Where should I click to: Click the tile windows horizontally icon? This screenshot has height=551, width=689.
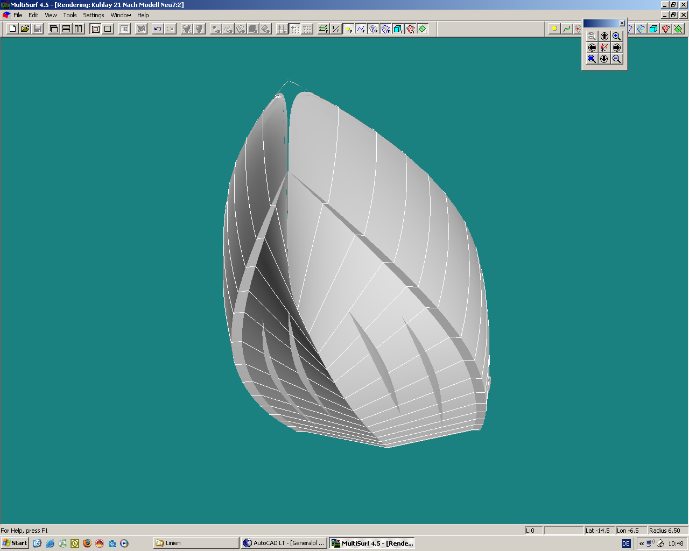pos(66,29)
